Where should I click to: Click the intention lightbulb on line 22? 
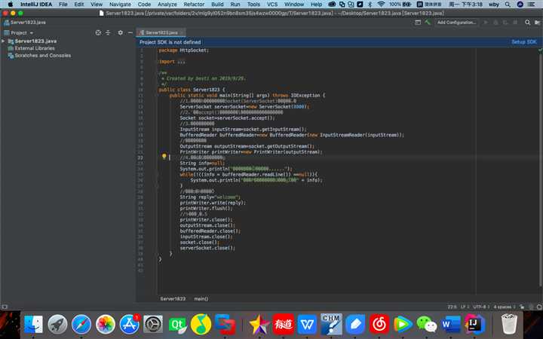164,157
